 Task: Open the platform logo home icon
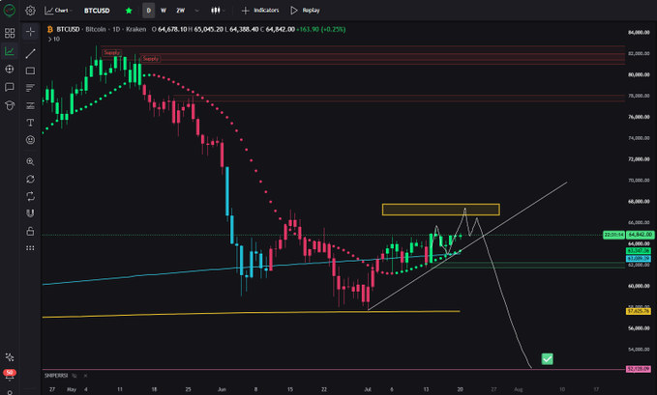tap(10, 10)
